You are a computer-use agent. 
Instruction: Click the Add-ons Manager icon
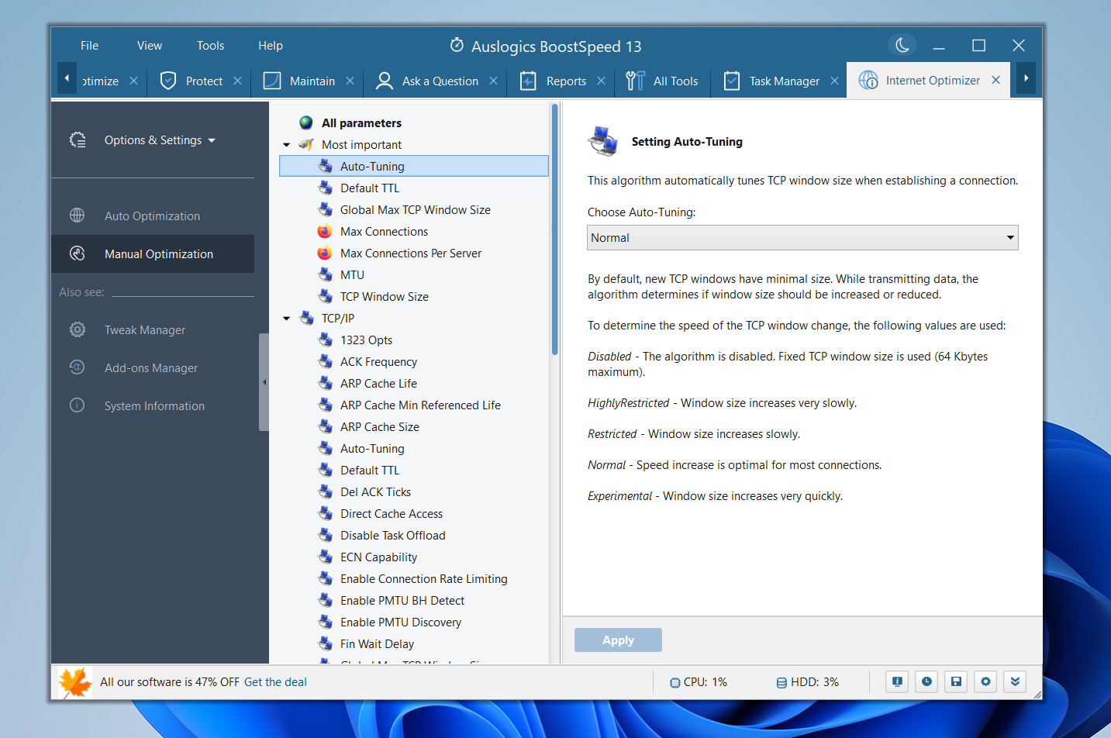[77, 367]
